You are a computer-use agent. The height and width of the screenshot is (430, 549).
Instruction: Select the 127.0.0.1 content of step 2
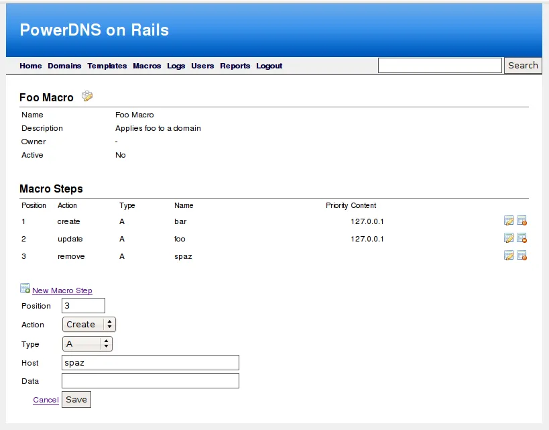[x=367, y=239]
